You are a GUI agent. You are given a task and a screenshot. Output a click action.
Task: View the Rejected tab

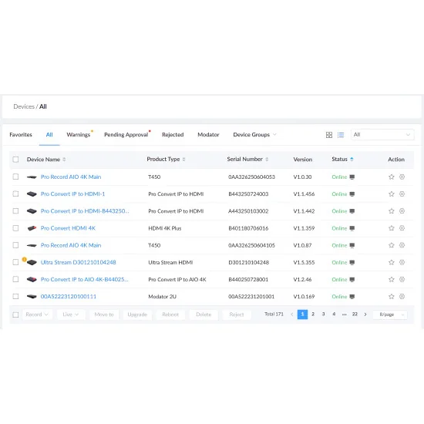pos(173,135)
